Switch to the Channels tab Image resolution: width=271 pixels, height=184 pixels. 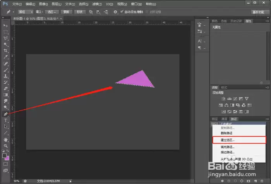[224, 119]
